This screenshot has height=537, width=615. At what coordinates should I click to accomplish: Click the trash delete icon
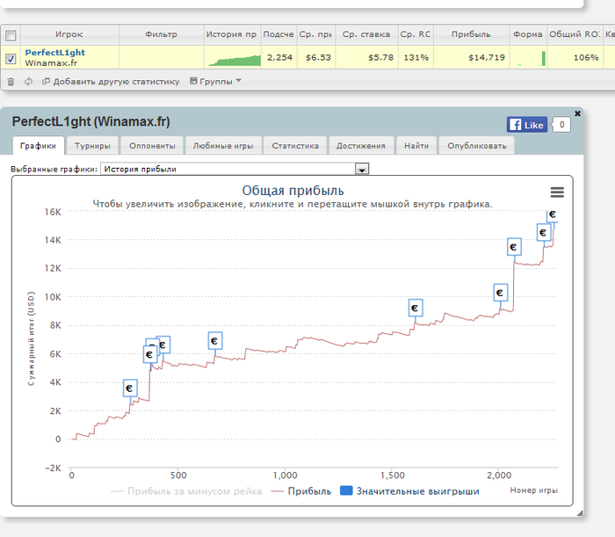click(x=11, y=82)
